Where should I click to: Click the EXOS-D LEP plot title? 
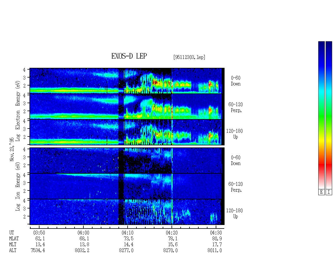(x=129, y=56)
